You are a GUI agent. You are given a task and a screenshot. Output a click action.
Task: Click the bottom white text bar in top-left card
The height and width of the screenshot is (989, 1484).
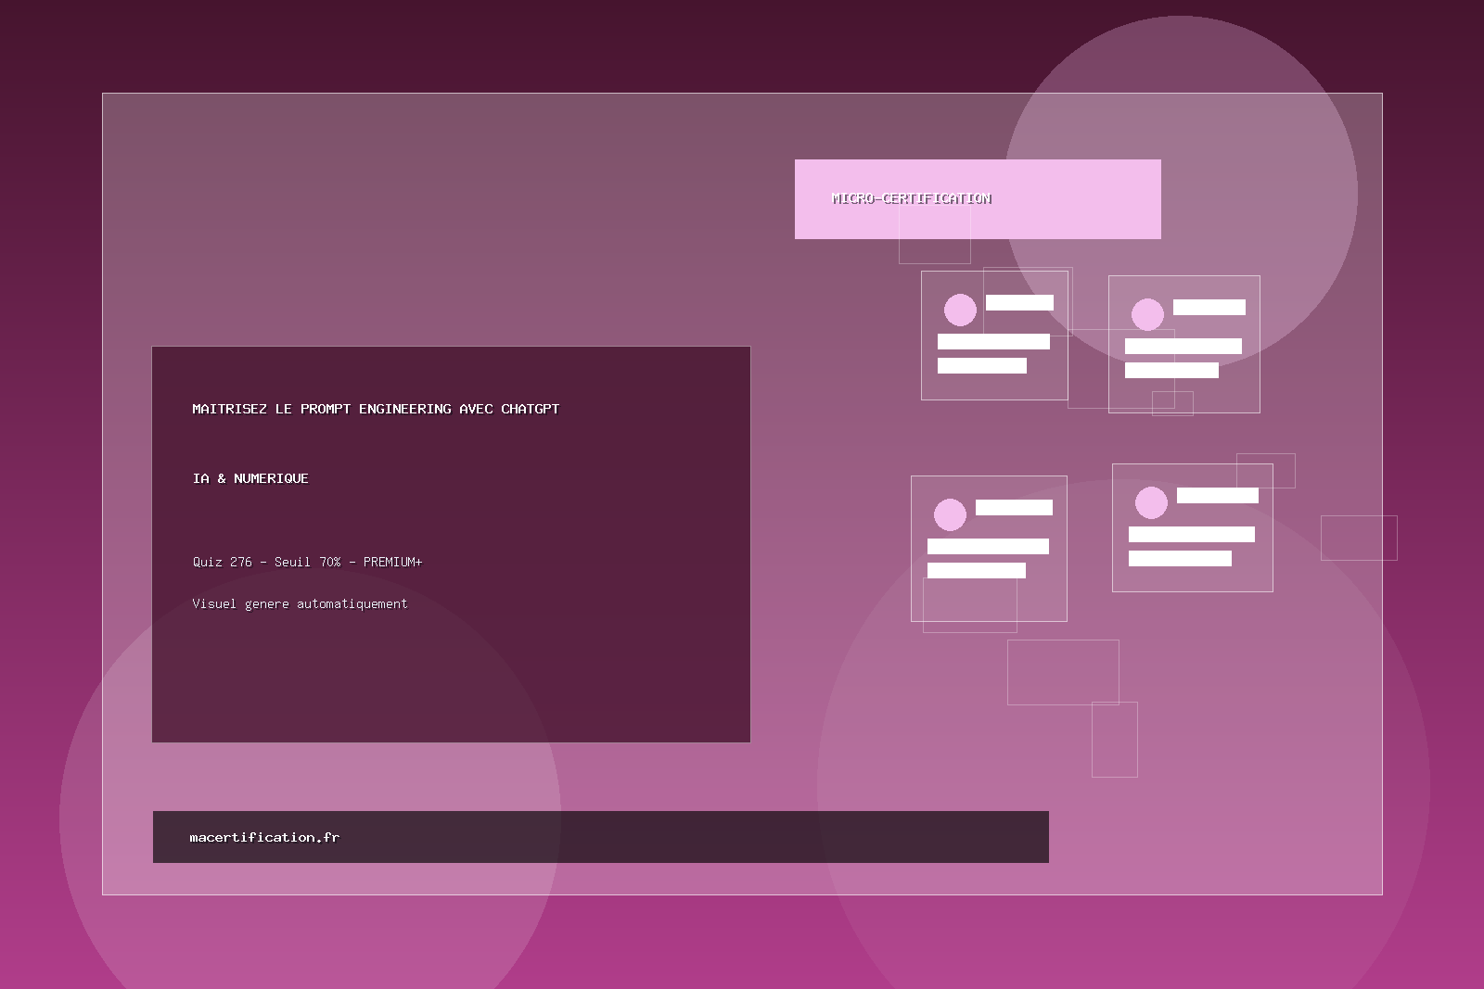click(x=981, y=365)
